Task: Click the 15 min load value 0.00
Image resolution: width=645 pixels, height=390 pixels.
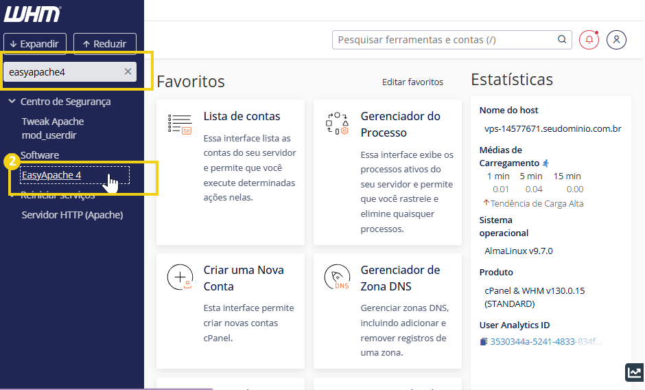Action: 574,189
